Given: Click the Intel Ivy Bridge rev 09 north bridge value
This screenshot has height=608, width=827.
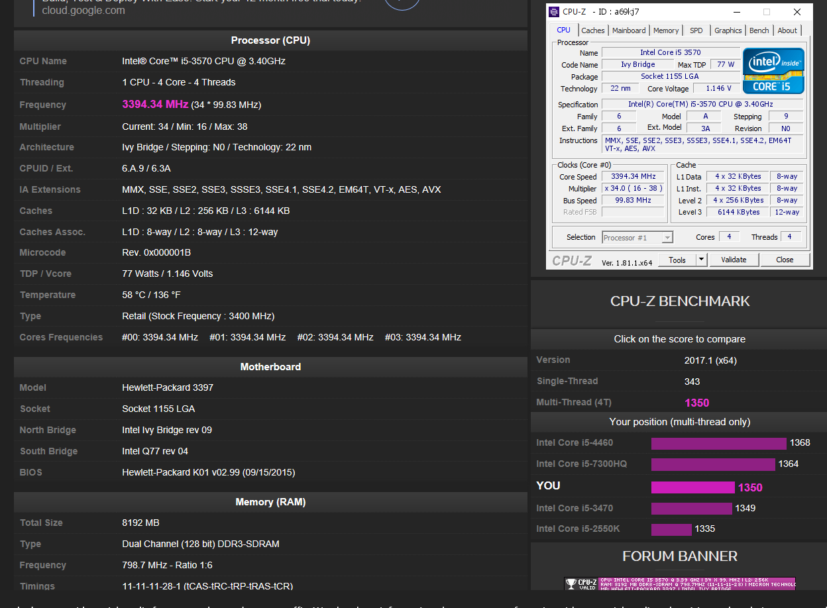Looking at the screenshot, I should pyautogui.click(x=167, y=430).
